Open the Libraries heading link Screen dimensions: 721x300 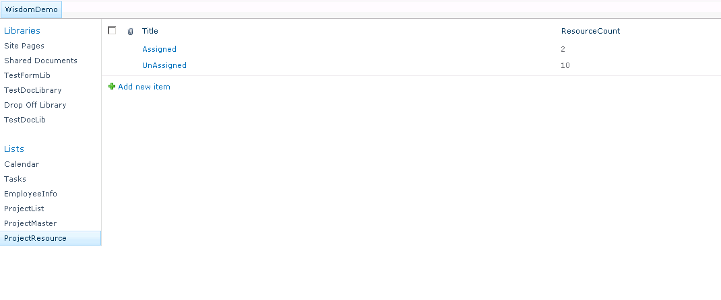22,30
